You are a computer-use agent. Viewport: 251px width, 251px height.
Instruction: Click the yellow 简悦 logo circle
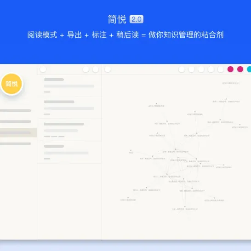11,84
